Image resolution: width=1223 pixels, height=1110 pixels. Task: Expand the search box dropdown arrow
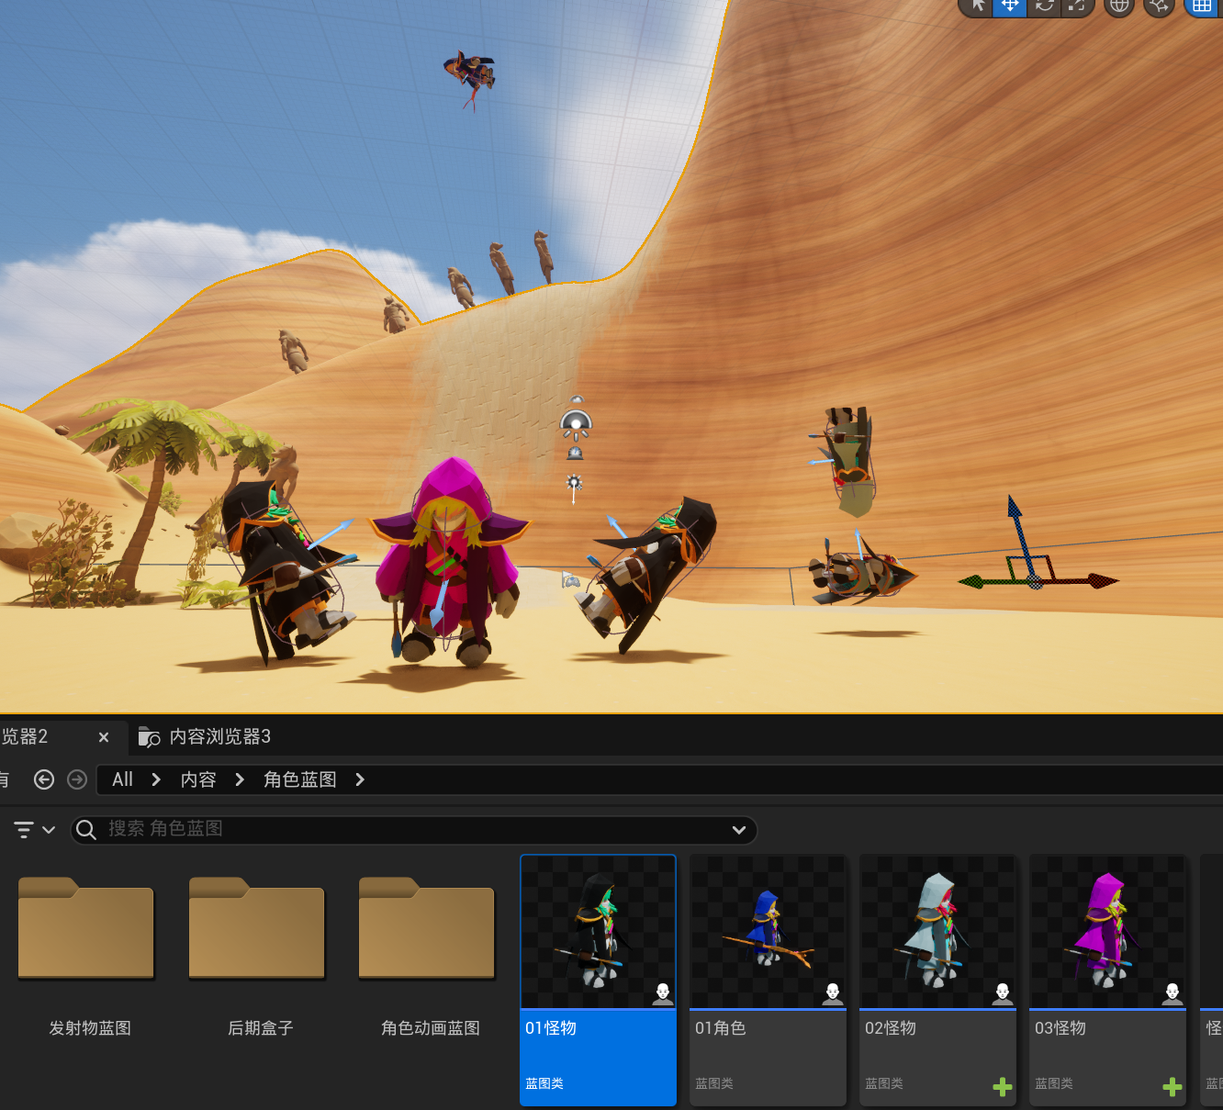(738, 830)
